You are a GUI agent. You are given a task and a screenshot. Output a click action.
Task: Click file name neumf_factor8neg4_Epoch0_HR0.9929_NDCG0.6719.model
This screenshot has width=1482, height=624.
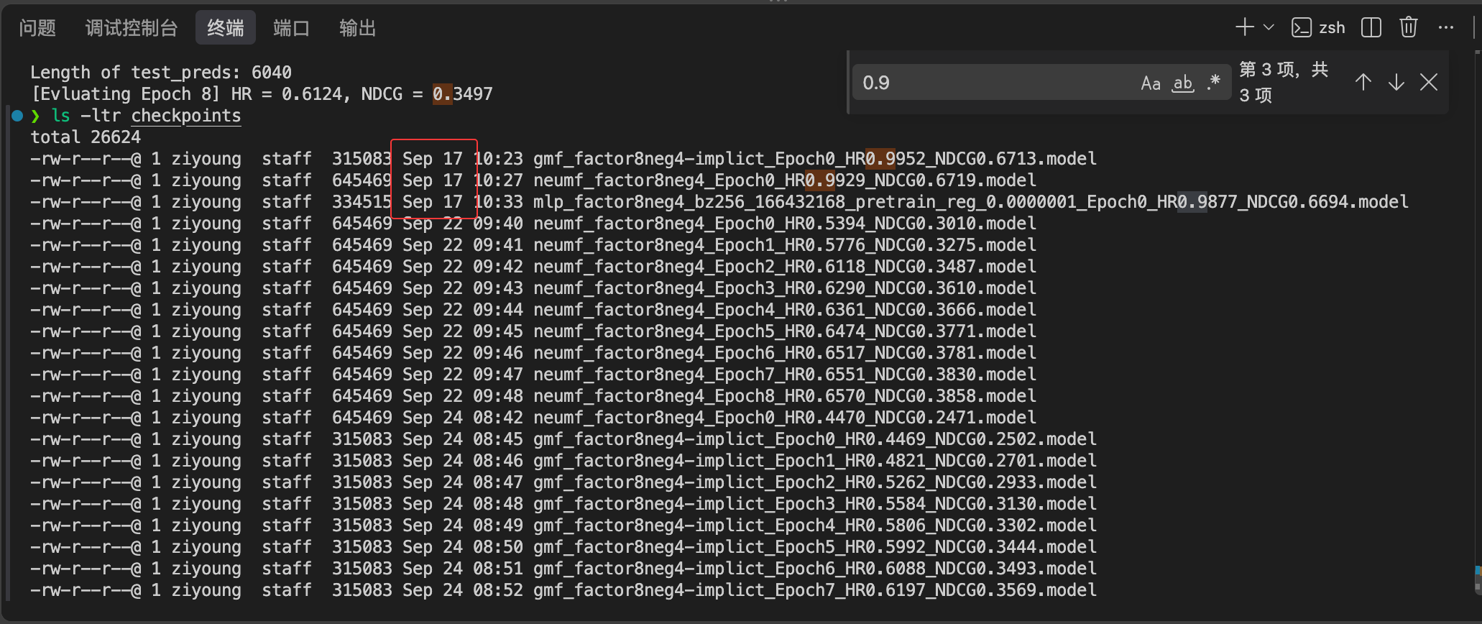785,180
